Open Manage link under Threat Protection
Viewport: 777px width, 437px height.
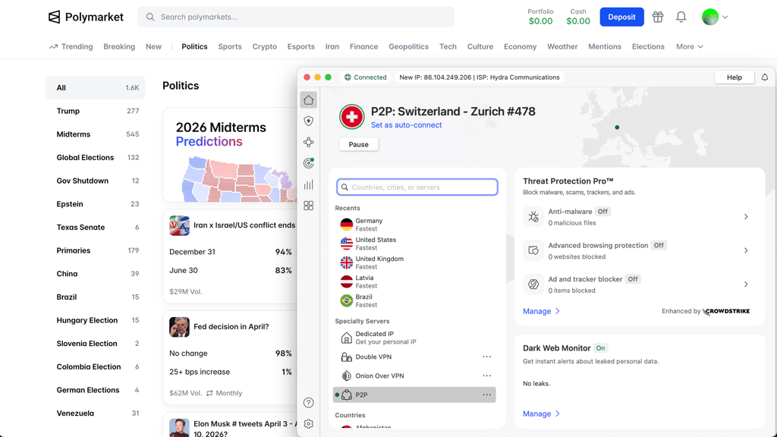click(541, 311)
